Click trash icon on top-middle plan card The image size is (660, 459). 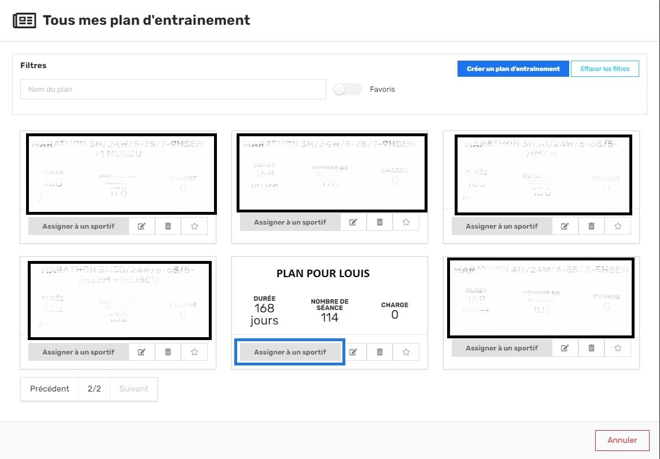click(379, 222)
